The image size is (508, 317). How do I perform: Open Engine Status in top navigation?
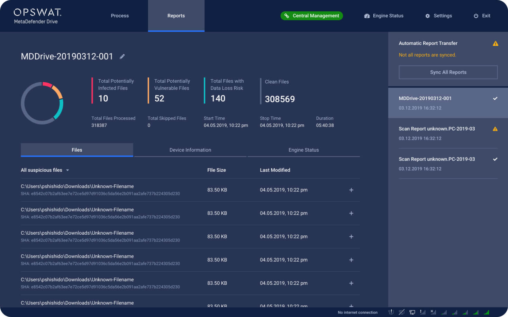tap(384, 16)
